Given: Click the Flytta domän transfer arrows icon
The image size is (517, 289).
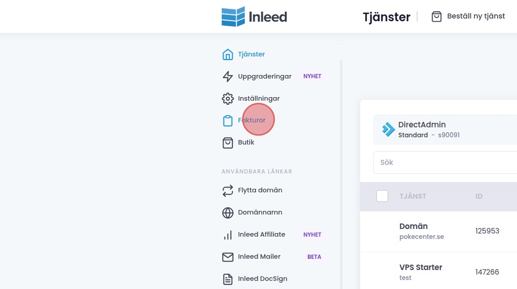Looking at the screenshot, I should click(228, 191).
